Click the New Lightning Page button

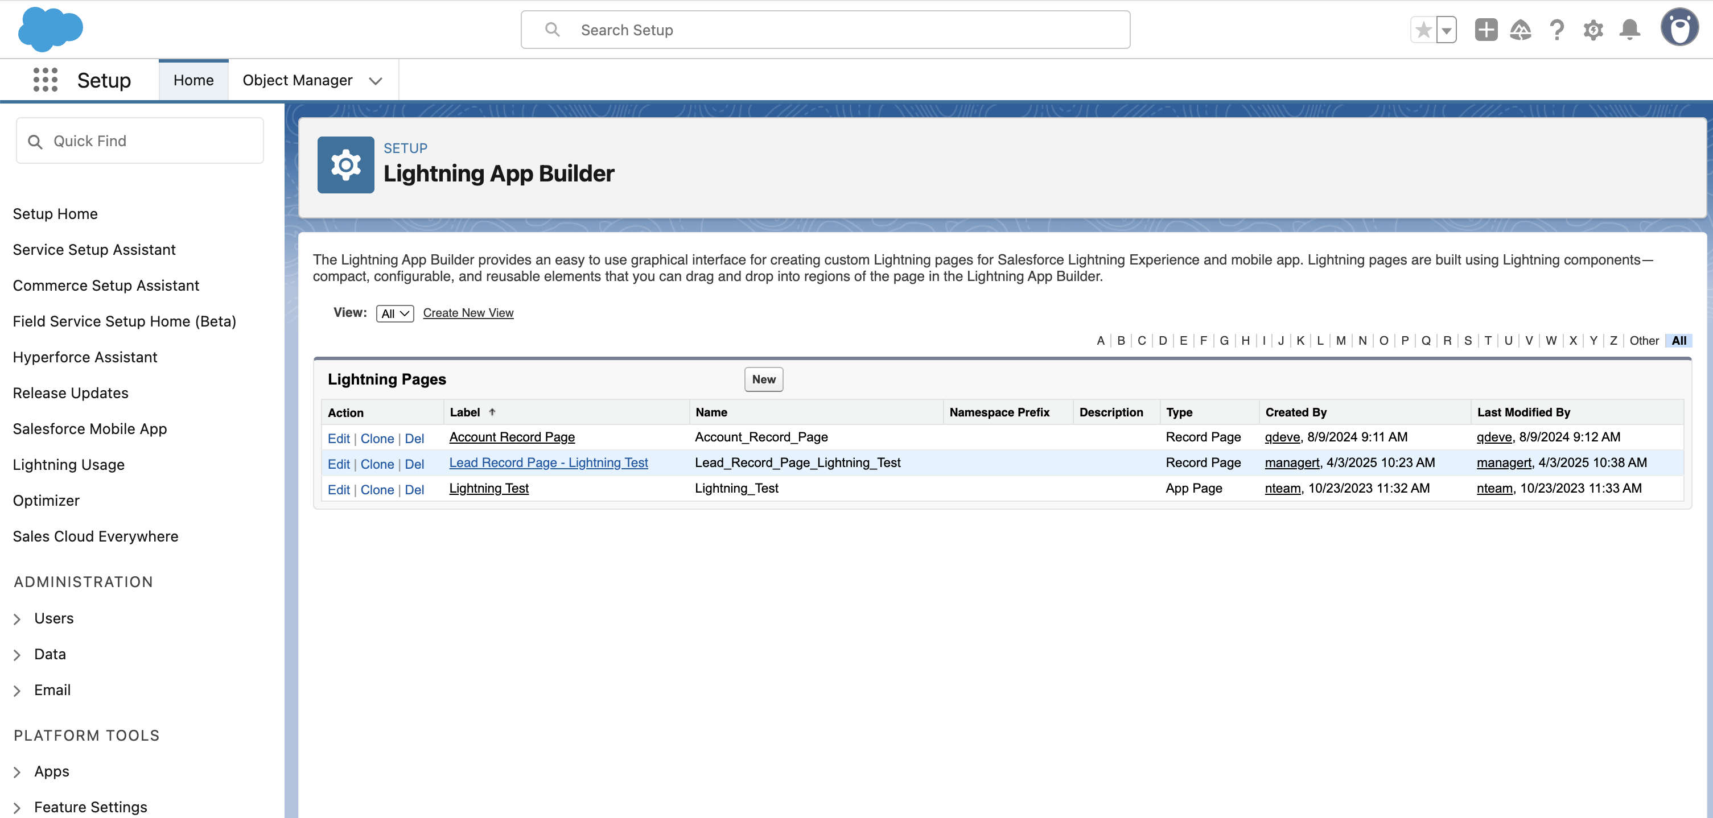tap(763, 379)
